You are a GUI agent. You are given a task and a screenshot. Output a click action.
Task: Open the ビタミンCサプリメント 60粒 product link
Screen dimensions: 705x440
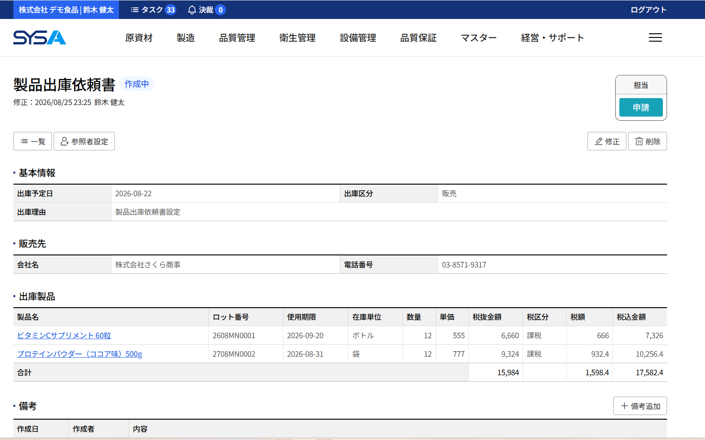point(64,335)
